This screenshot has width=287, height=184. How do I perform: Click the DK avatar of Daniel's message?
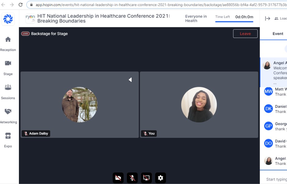click(268, 109)
